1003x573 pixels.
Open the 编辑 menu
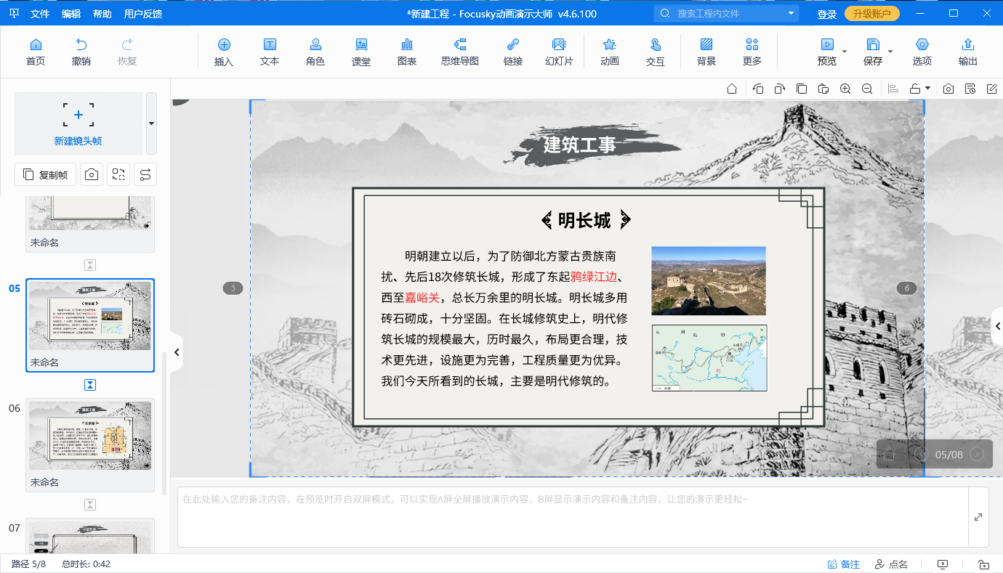(71, 14)
